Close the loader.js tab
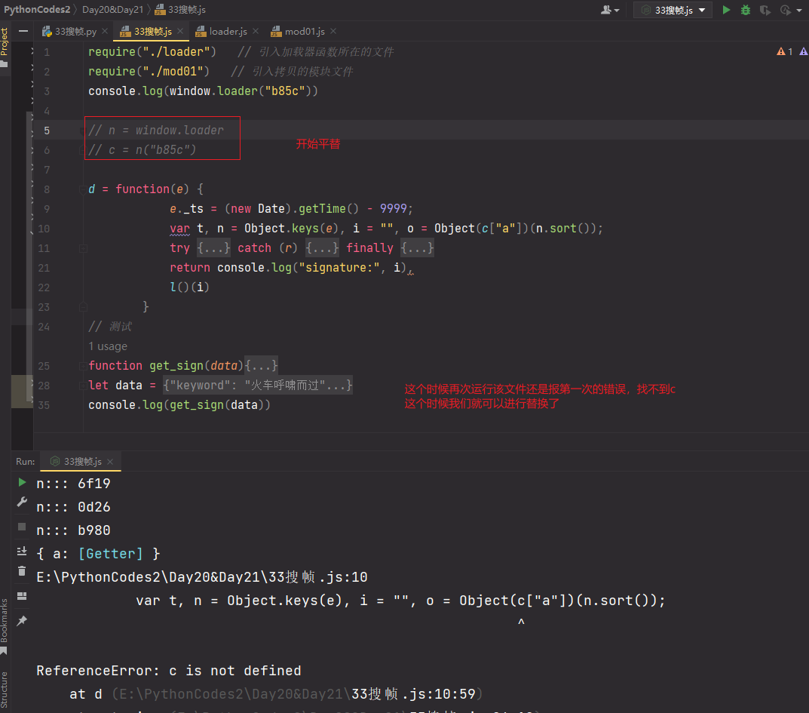This screenshot has width=809, height=713. click(256, 32)
